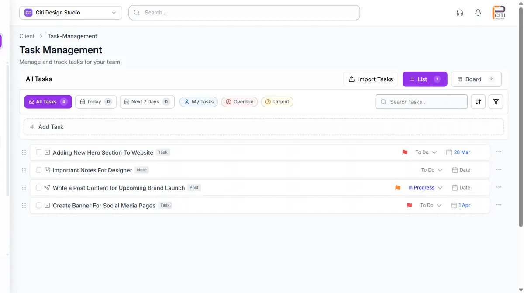Check the Hero Section task checkbox
This screenshot has height=293, width=524.
[38, 152]
